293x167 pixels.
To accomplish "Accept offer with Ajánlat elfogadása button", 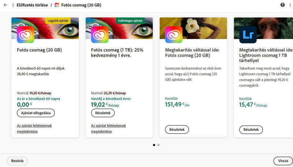I will [36, 113].
